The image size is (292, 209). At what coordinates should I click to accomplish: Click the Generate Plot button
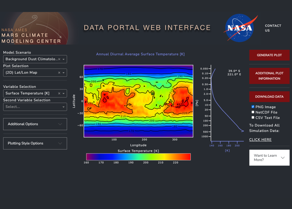[x=269, y=55]
